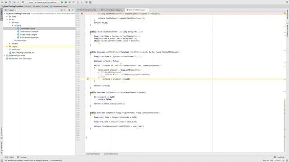Image resolution: width=289 pixels, height=162 pixels.
Task: Expand the target folder
Action: coord(7,46)
